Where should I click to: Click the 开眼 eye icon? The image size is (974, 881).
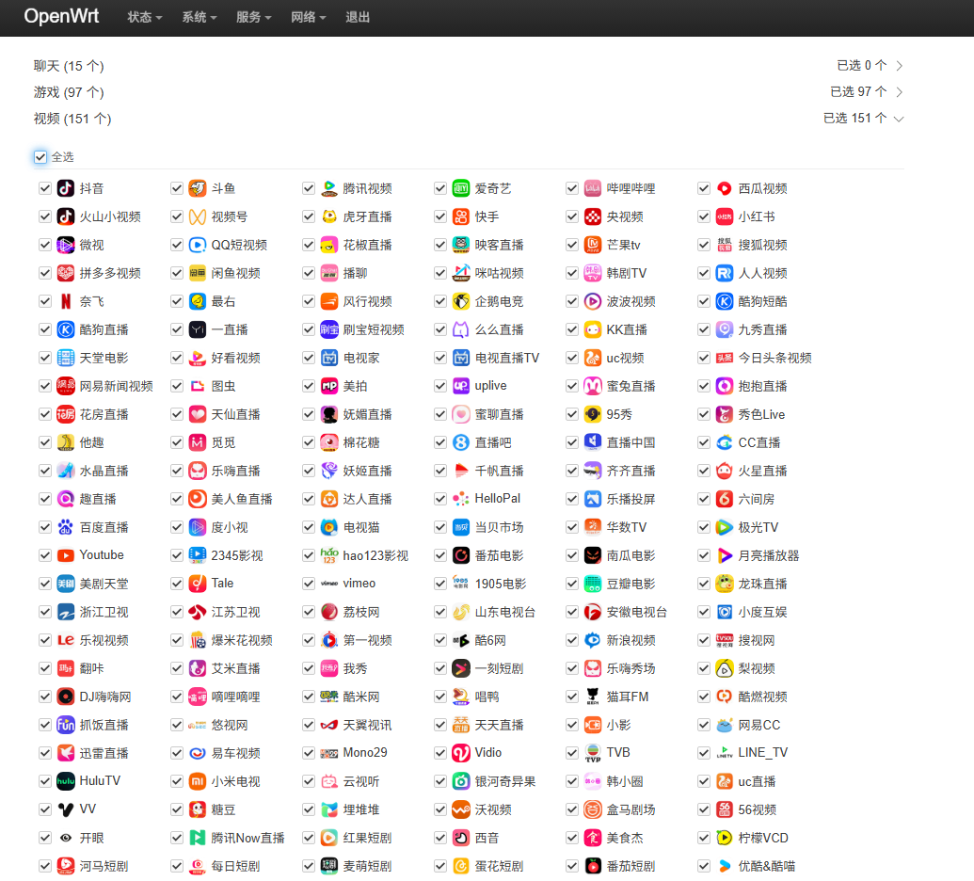click(66, 838)
